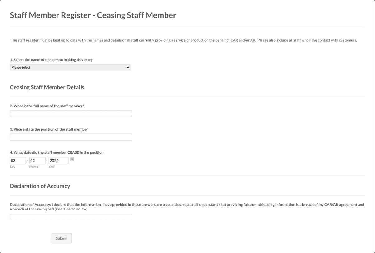
Task: Open the 'Please Select' name dropdown
Action: 70,67
